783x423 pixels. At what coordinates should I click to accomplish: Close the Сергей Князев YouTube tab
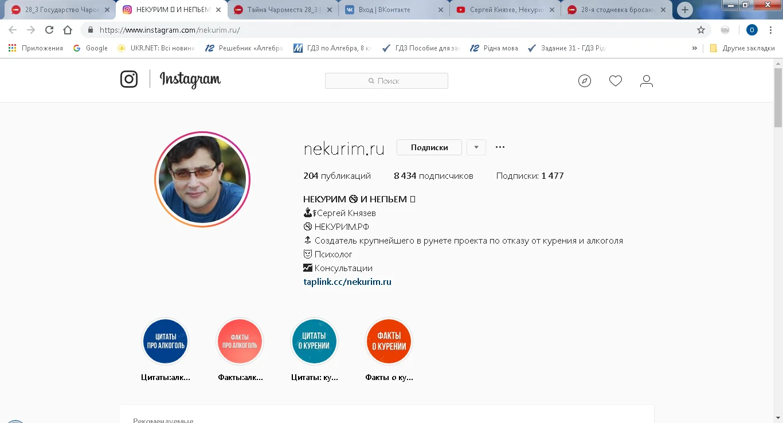(x=552, y=10)
